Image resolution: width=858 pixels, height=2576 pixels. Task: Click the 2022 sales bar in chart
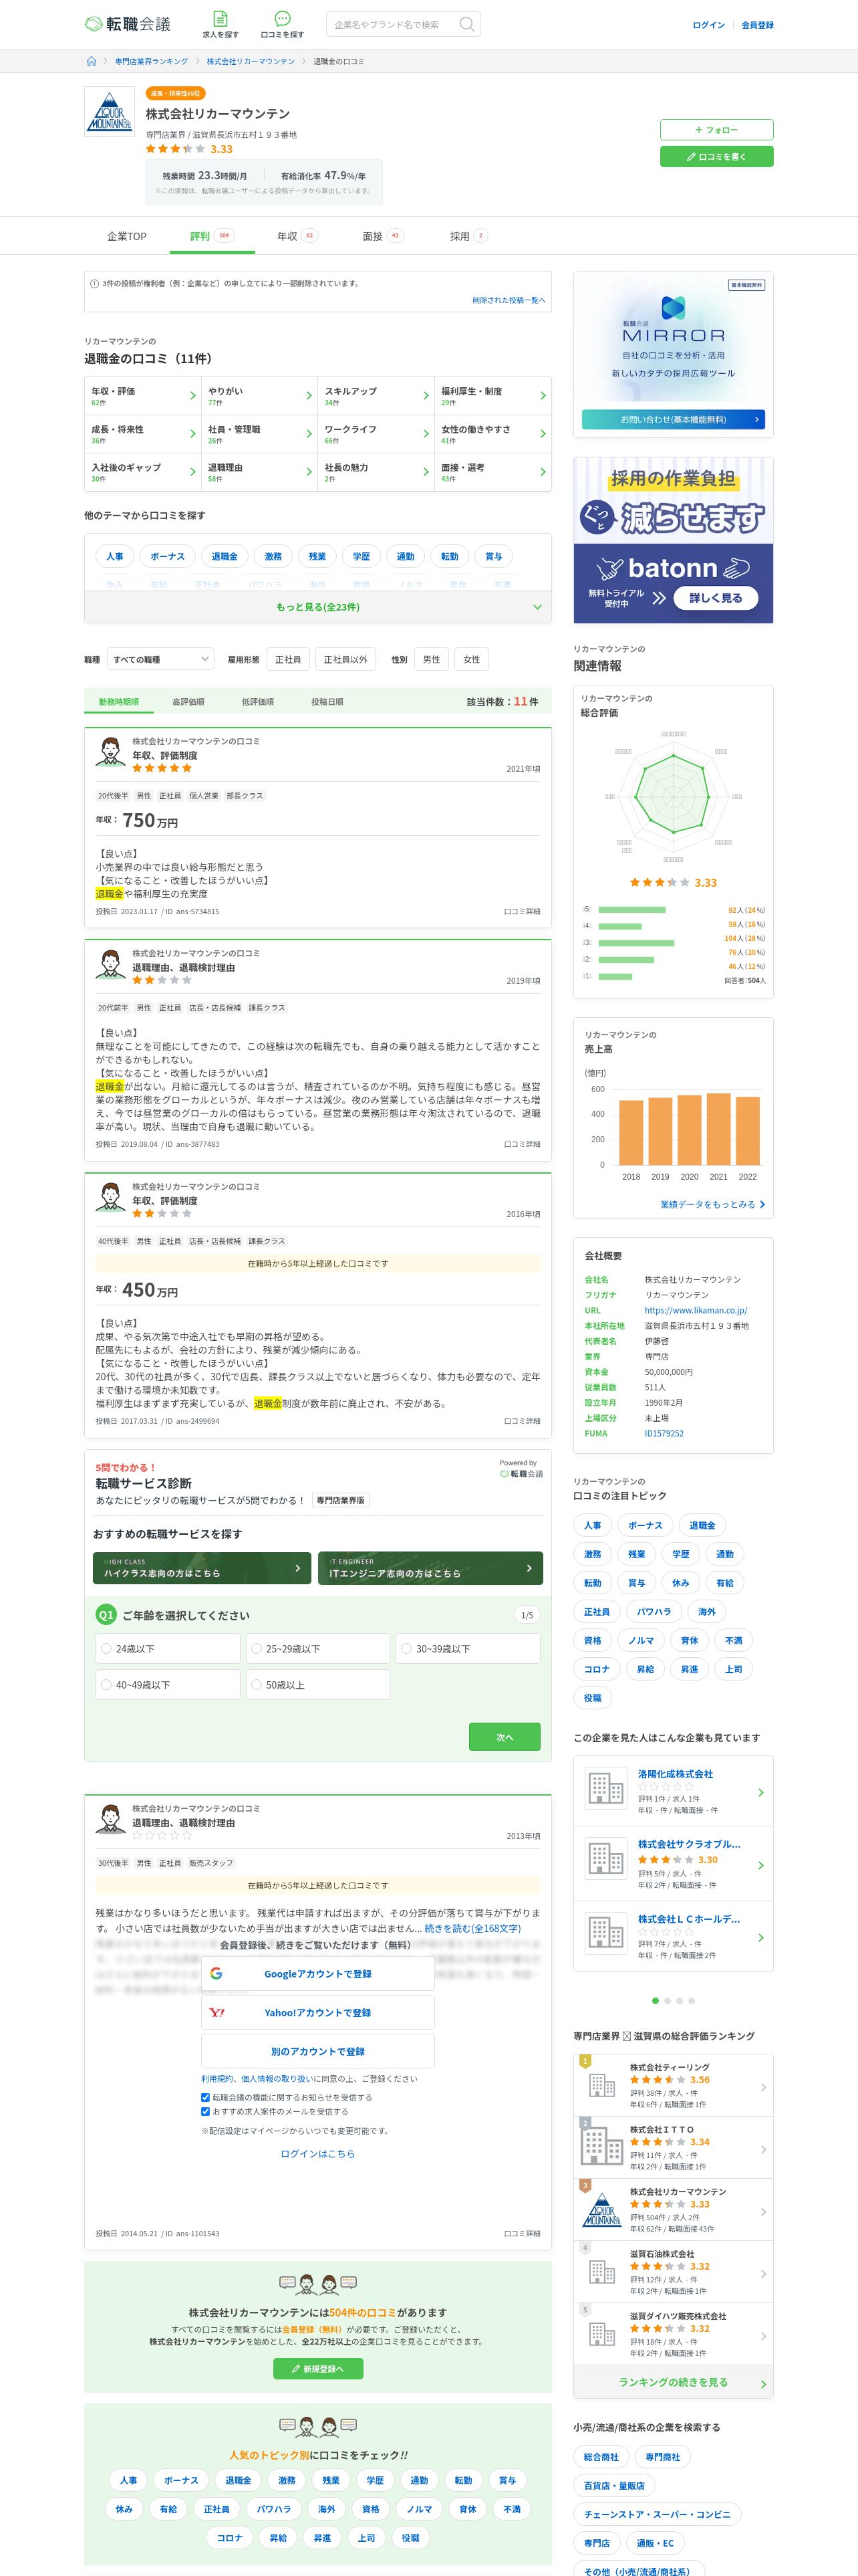click(747, 1130)
